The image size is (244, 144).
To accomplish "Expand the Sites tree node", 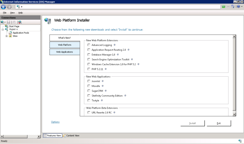I will tap(6, 36).
